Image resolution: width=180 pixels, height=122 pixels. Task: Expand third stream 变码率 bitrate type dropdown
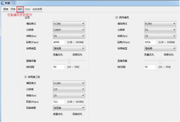[68, 108]
